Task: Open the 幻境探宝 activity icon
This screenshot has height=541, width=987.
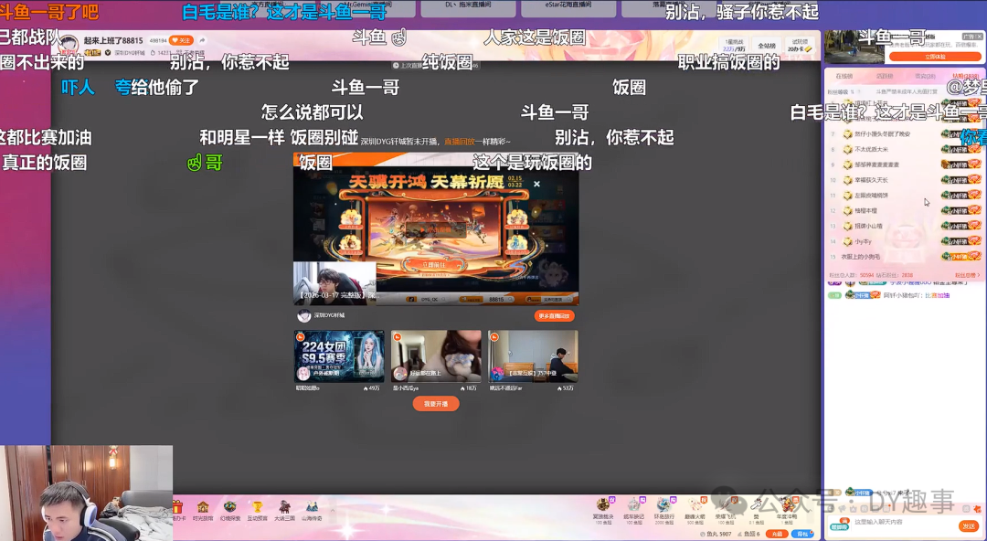Action: (229, 507)
